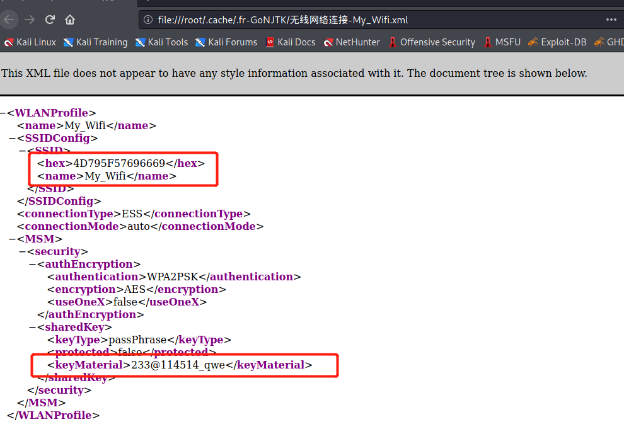This screenshot has height=429, width=624.
Task: Click the Kali Tools bookmark icon
Action: point(140,42)
